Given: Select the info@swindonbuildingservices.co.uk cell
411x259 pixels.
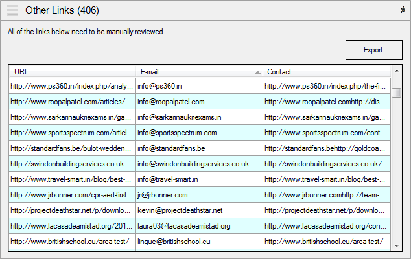Looking at the screenshot, I should (x=199, y=164).
